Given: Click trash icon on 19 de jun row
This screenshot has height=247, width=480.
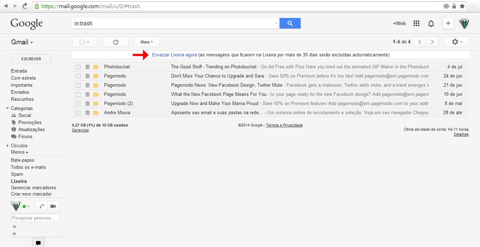Looking at the screenshot, I should pos(88,94).
